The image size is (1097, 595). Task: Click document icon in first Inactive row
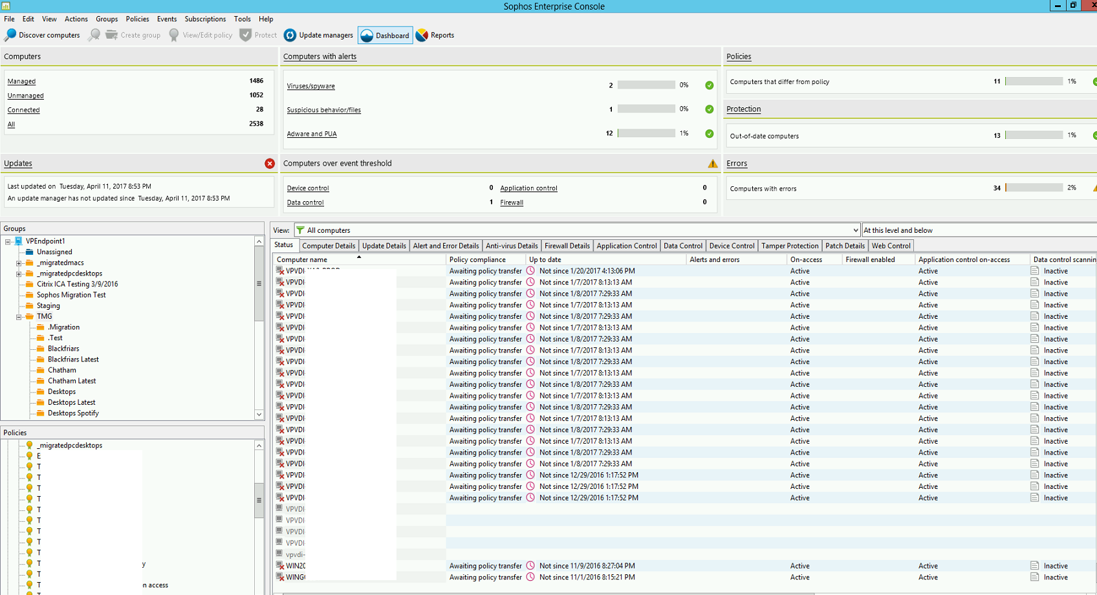point(1035,271)
